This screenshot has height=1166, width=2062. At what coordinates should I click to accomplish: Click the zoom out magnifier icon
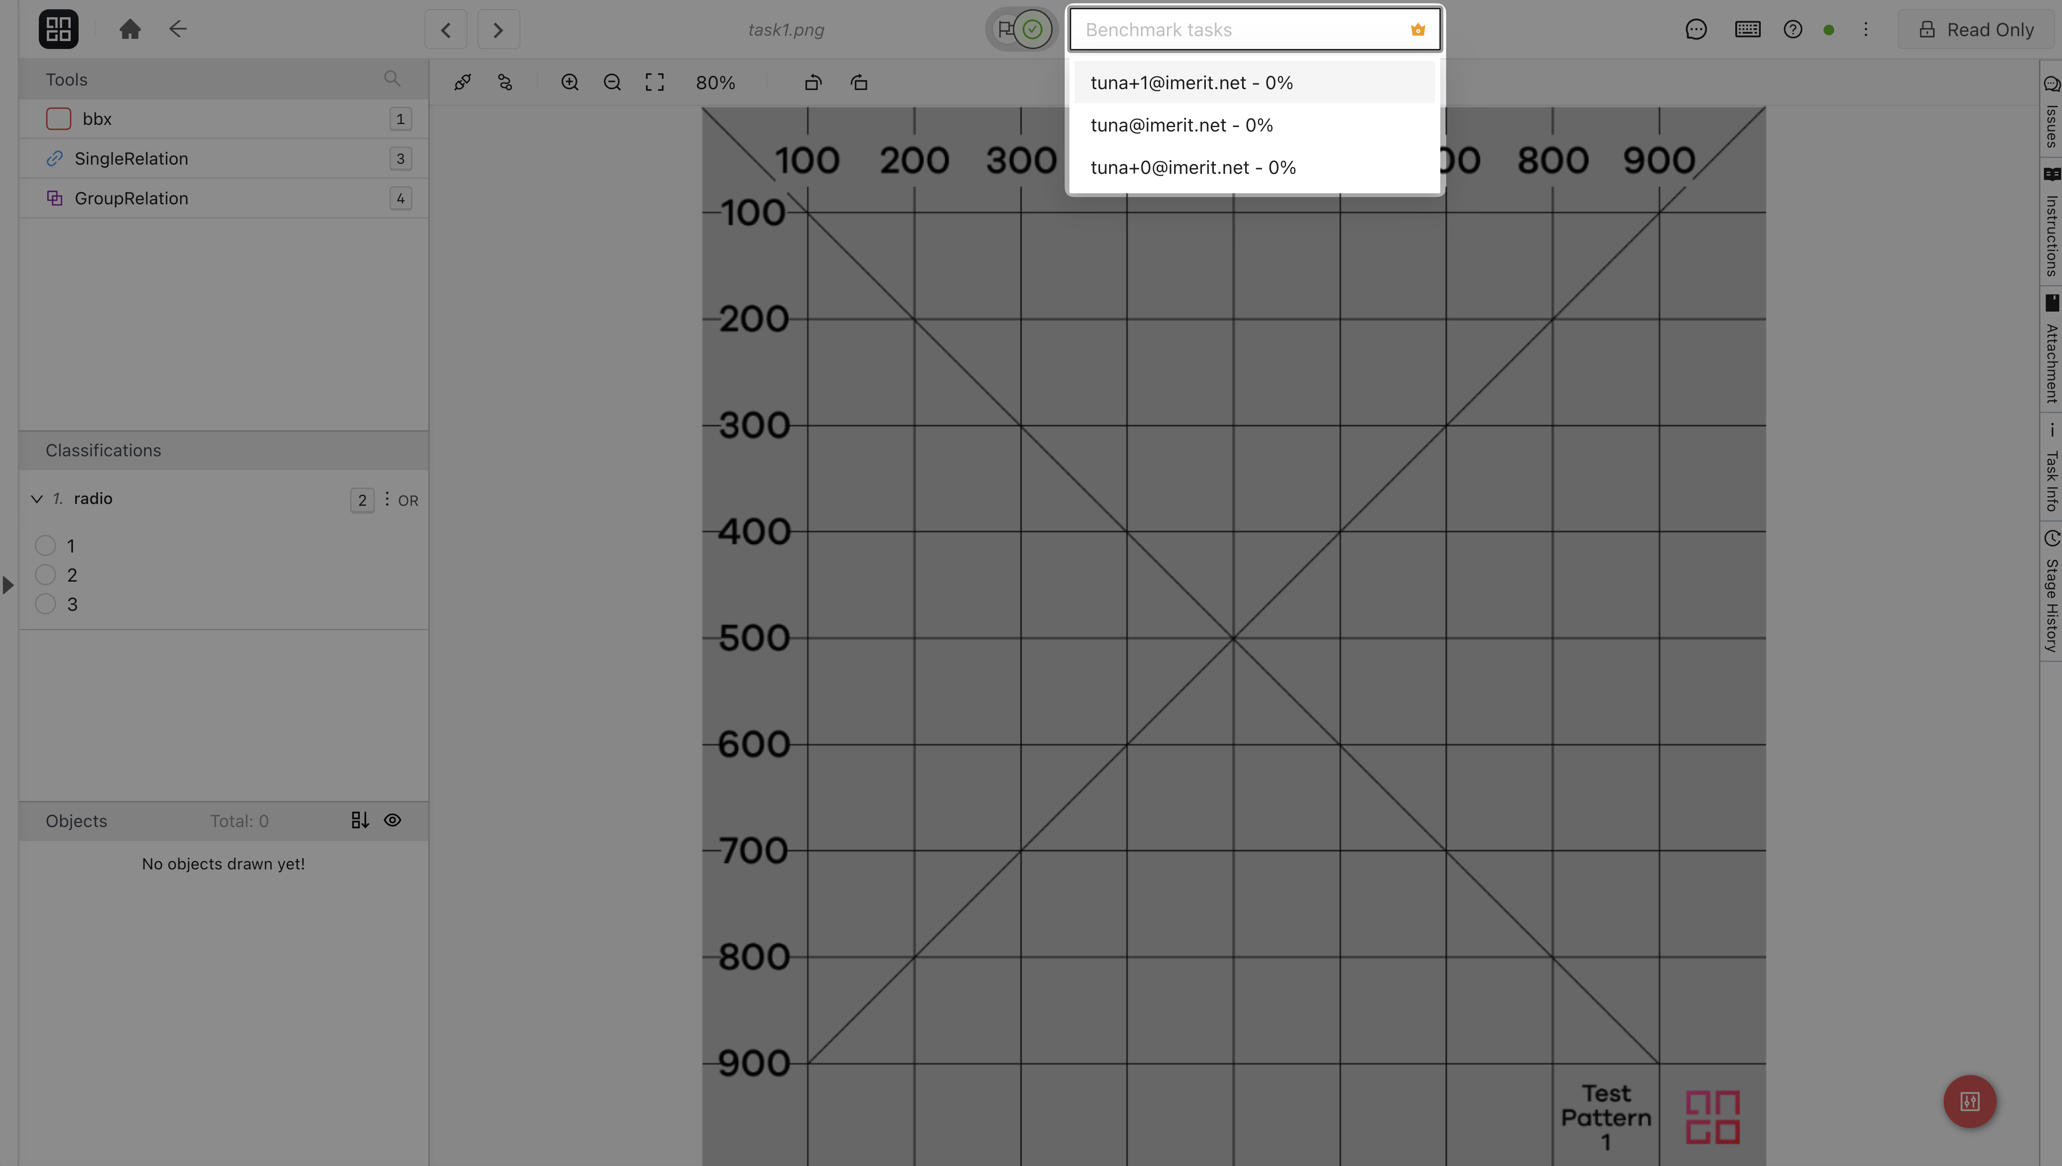pos(612,83)
